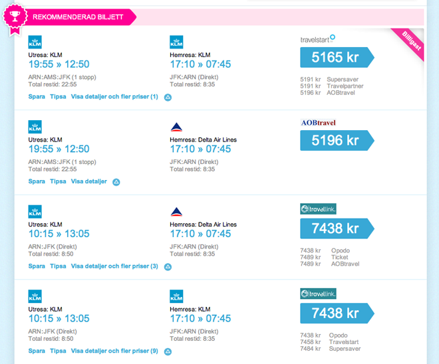Click the Delta Air Lines logo in second result

[x=176, y=127]
